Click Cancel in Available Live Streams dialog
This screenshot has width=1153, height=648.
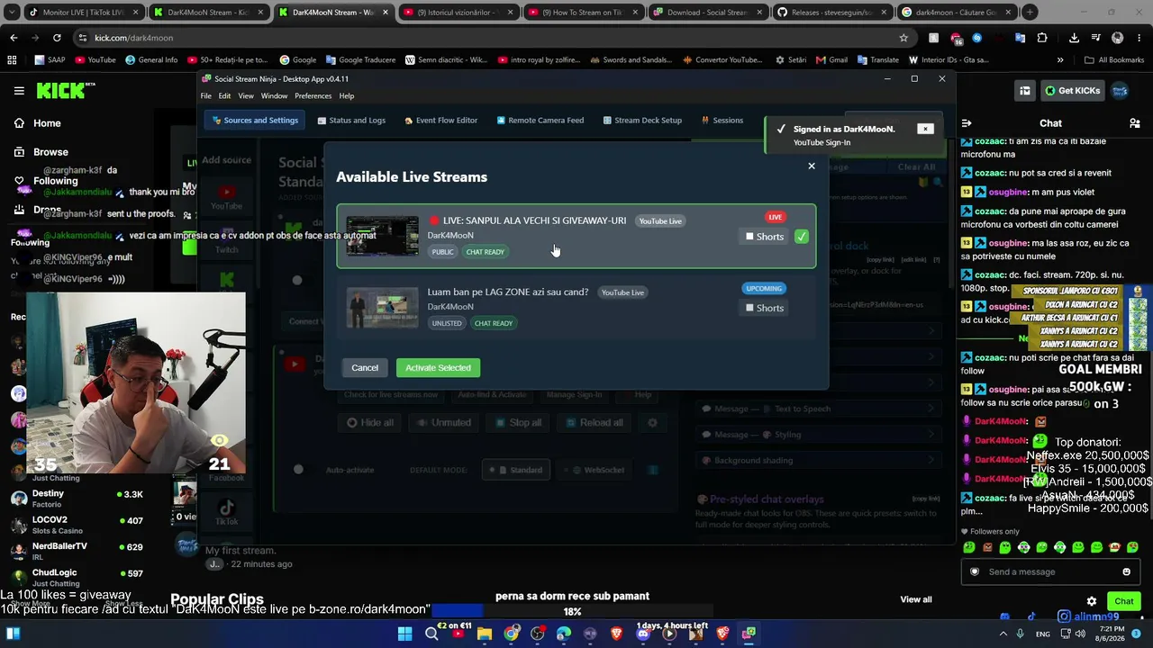(x=365, y=367)
